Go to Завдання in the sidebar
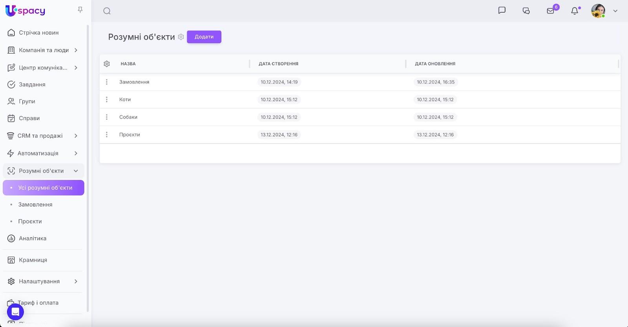Image resolution: width=628 pixels, height=327 pixels. coord(32,84)
